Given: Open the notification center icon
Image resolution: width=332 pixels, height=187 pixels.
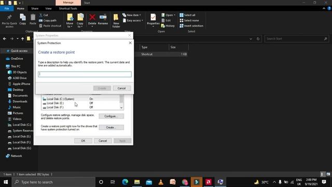Looking at the screenshot, I should pyautogui.click(x=324, y=182).
